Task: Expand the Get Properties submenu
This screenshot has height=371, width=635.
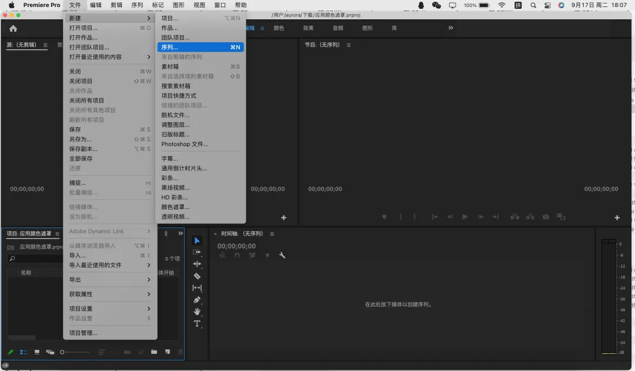Action: click(x=110, y=294)
